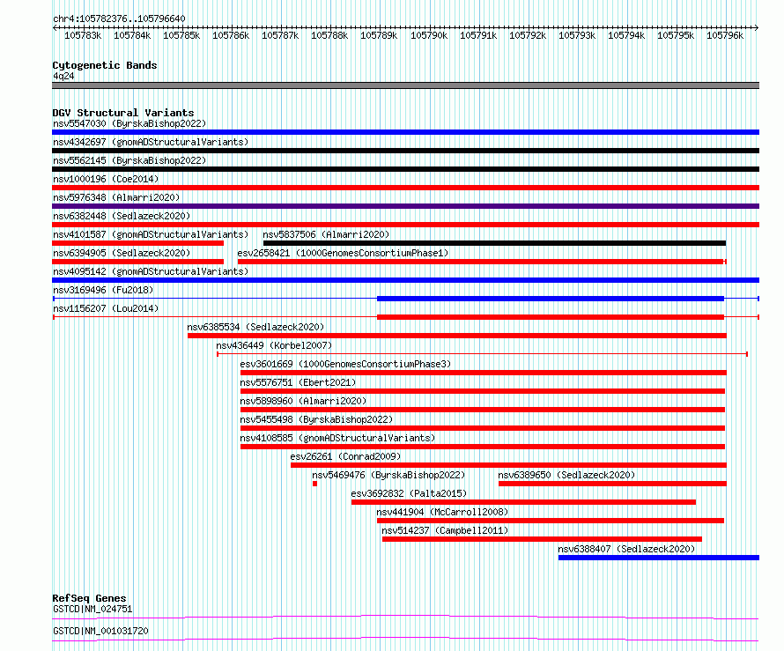Open nsv5562145 (ByrskaBishop2022) variant
Screen dimensions: 784x651
click(129, 160)
